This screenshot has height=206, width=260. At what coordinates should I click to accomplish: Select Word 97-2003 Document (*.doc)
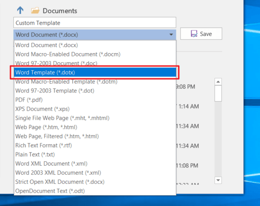95,63
